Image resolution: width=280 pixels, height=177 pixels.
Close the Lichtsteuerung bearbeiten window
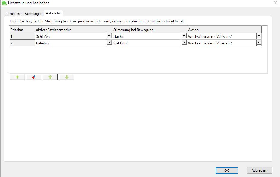(275, 3)
